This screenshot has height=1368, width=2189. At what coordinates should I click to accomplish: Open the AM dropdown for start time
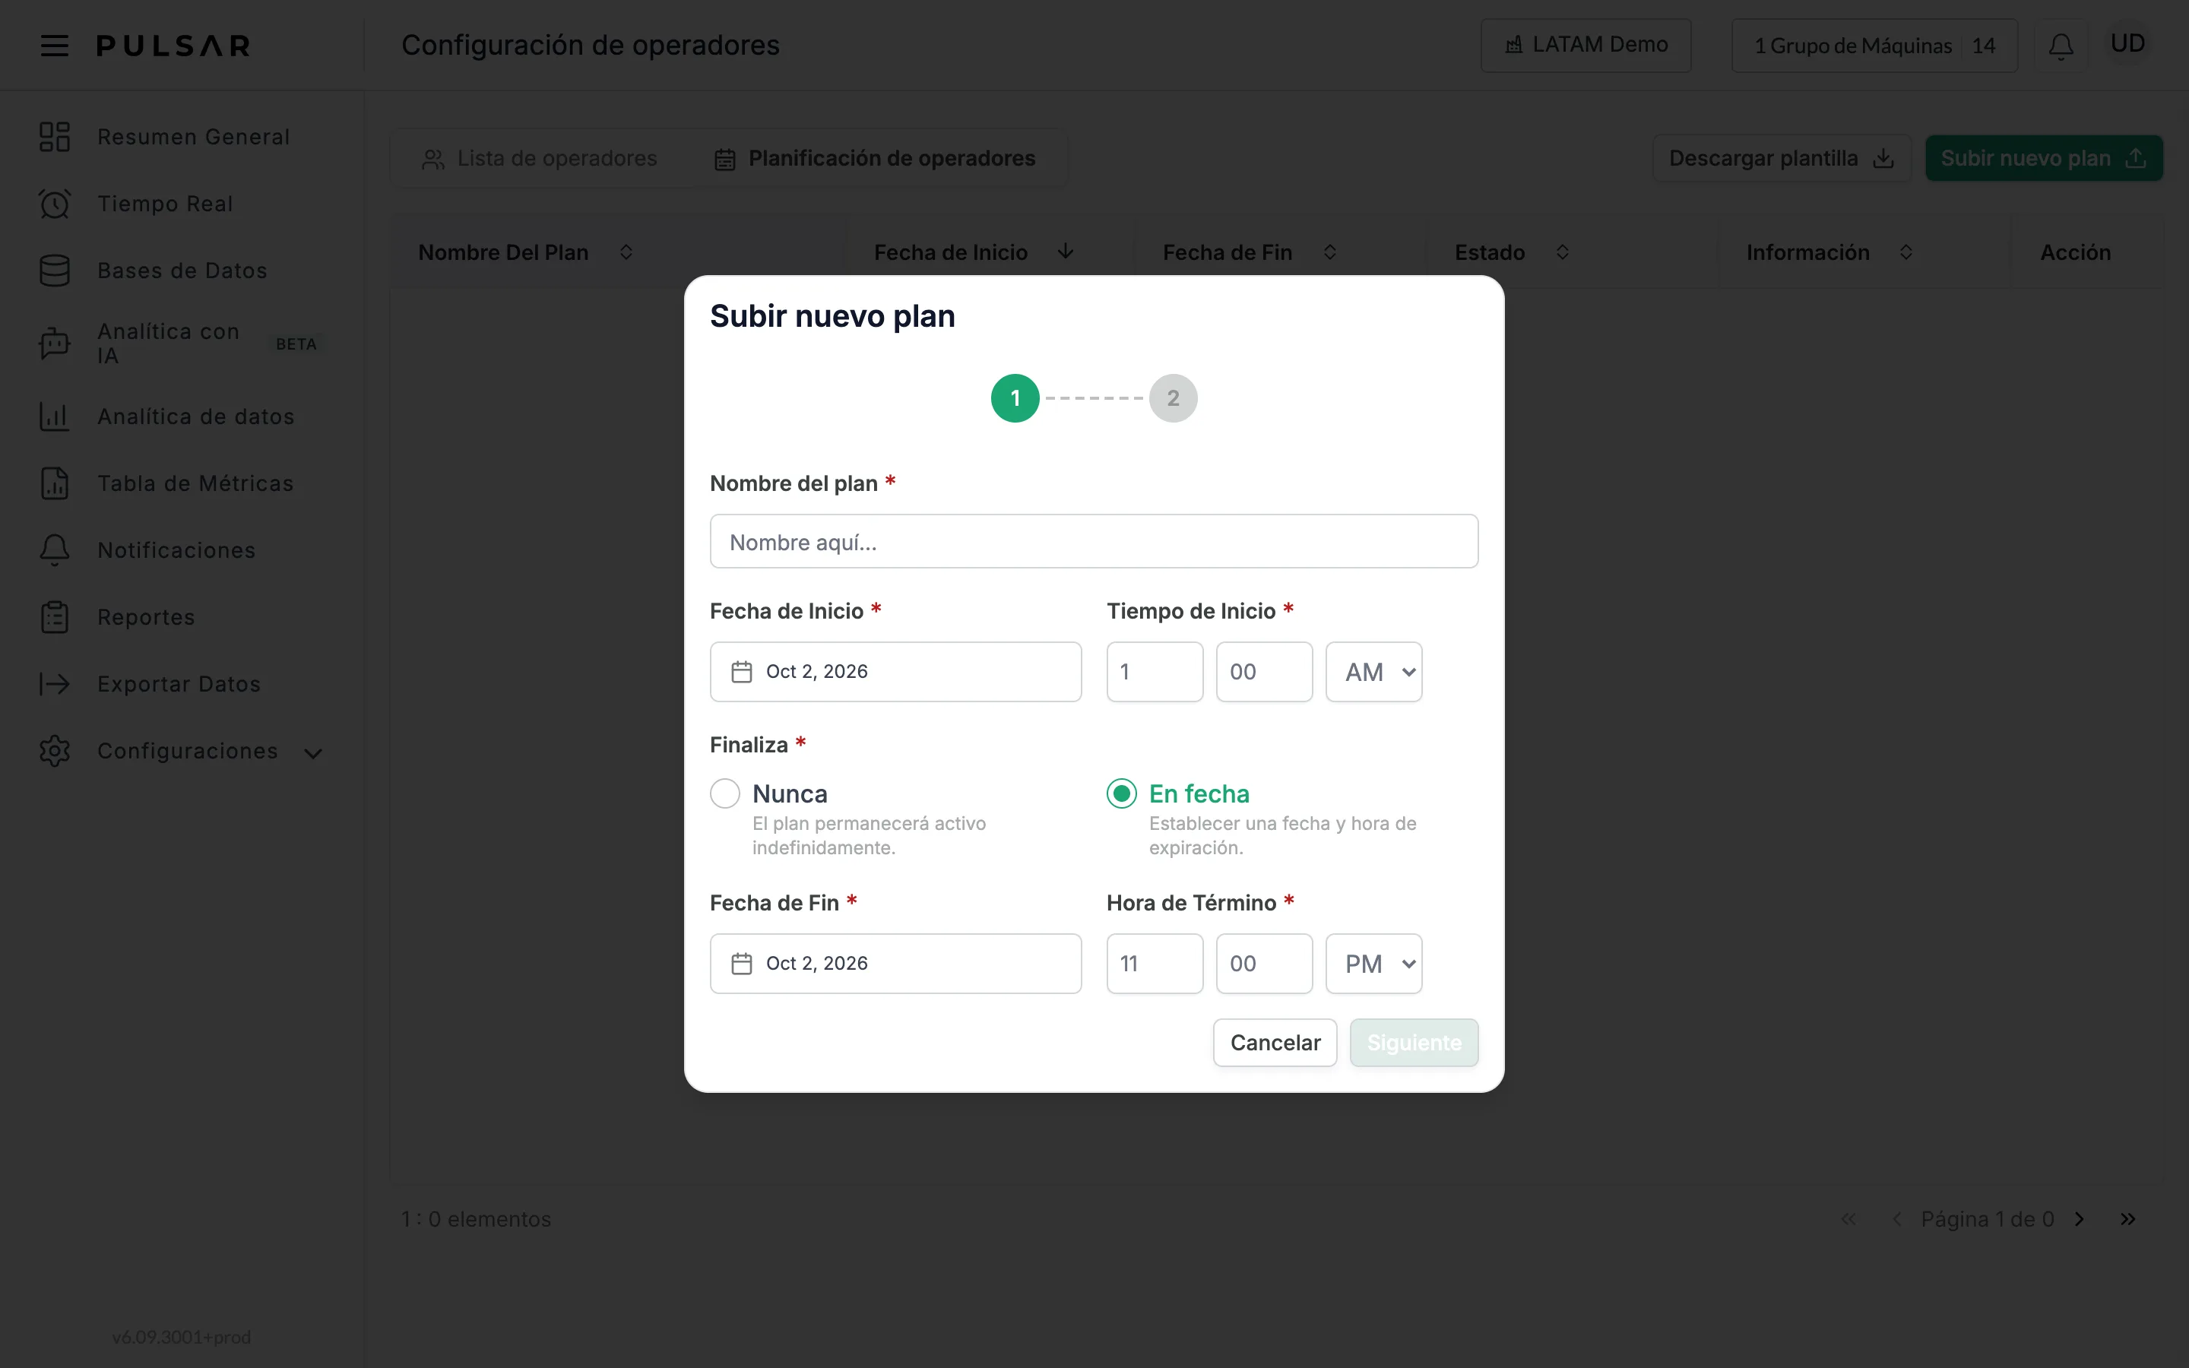(x=1373, y=671)
